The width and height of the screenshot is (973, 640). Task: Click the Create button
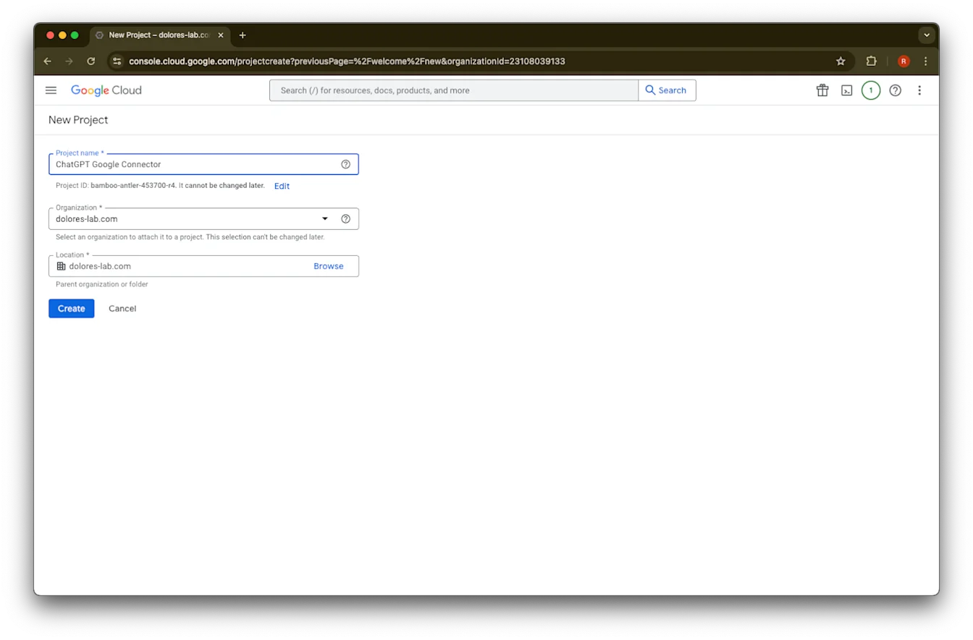(x=72, y=309)
